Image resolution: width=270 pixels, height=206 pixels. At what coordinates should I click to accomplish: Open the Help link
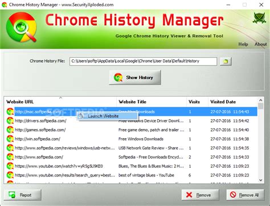click(243, 44)
